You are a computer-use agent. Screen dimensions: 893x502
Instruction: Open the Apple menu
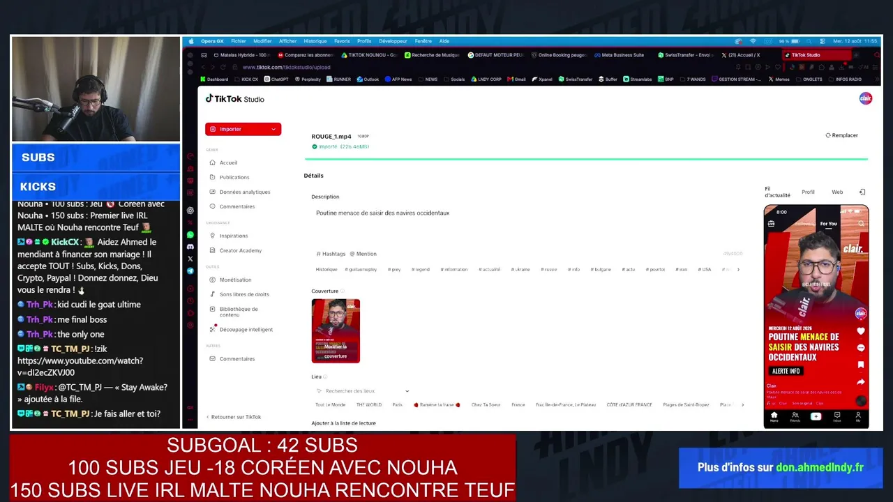[192, 41]
